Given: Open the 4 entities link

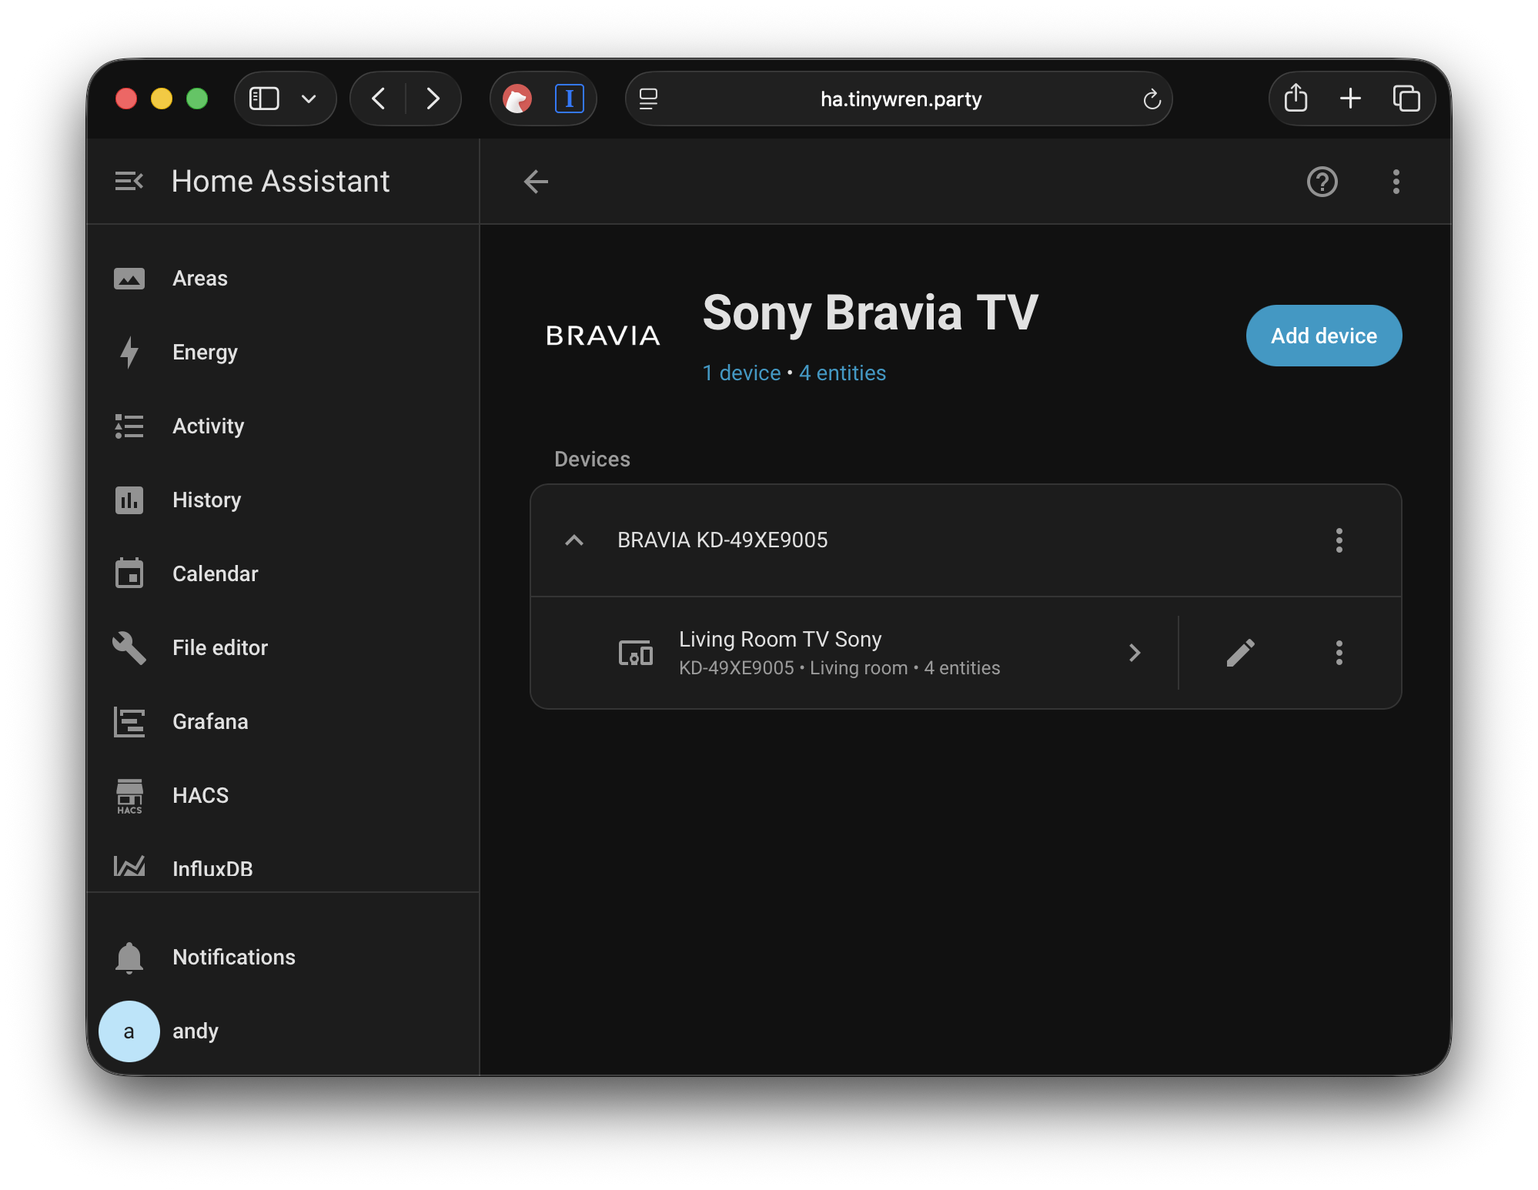Looking at the screenshot, I should tap(842, 373).
